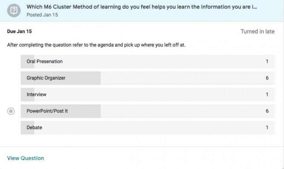Click the vote count for Oral Presenation
The width and height of the screenshot is (284, 169).
267,62
